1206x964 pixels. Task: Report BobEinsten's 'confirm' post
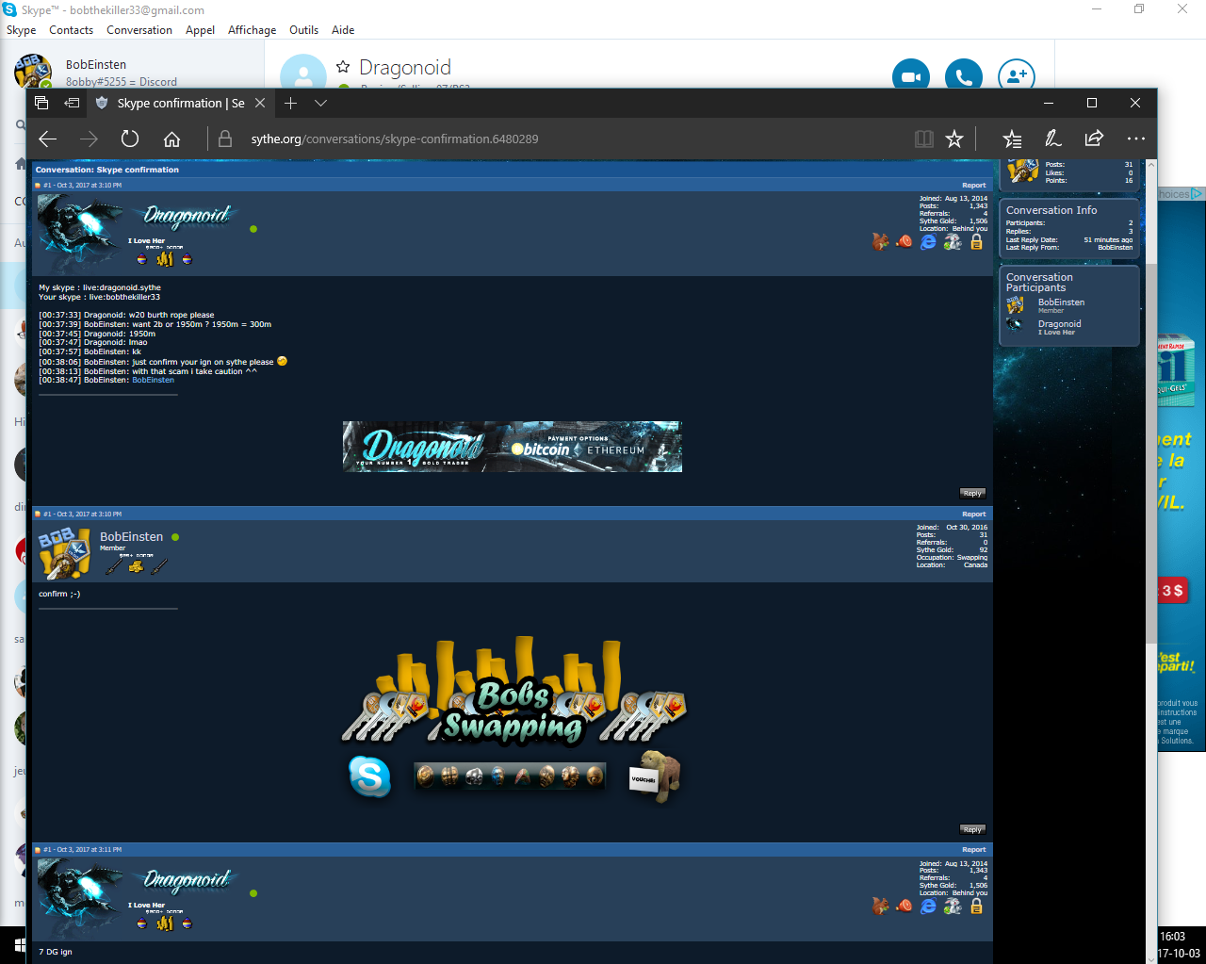(x=974, y=515)
